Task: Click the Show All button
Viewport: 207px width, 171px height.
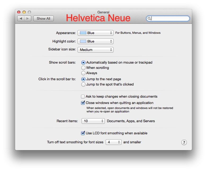Action: tap(43, 18)
